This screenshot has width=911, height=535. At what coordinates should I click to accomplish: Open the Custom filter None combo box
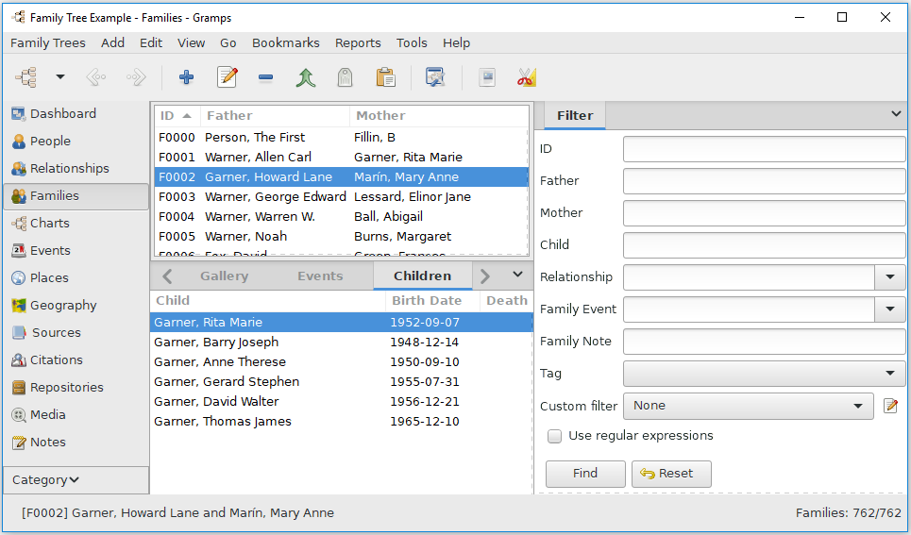(x=749, y=406)
